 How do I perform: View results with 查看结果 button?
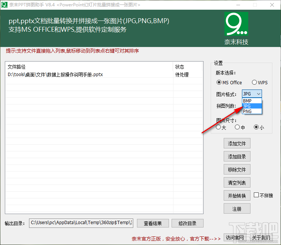153,223
